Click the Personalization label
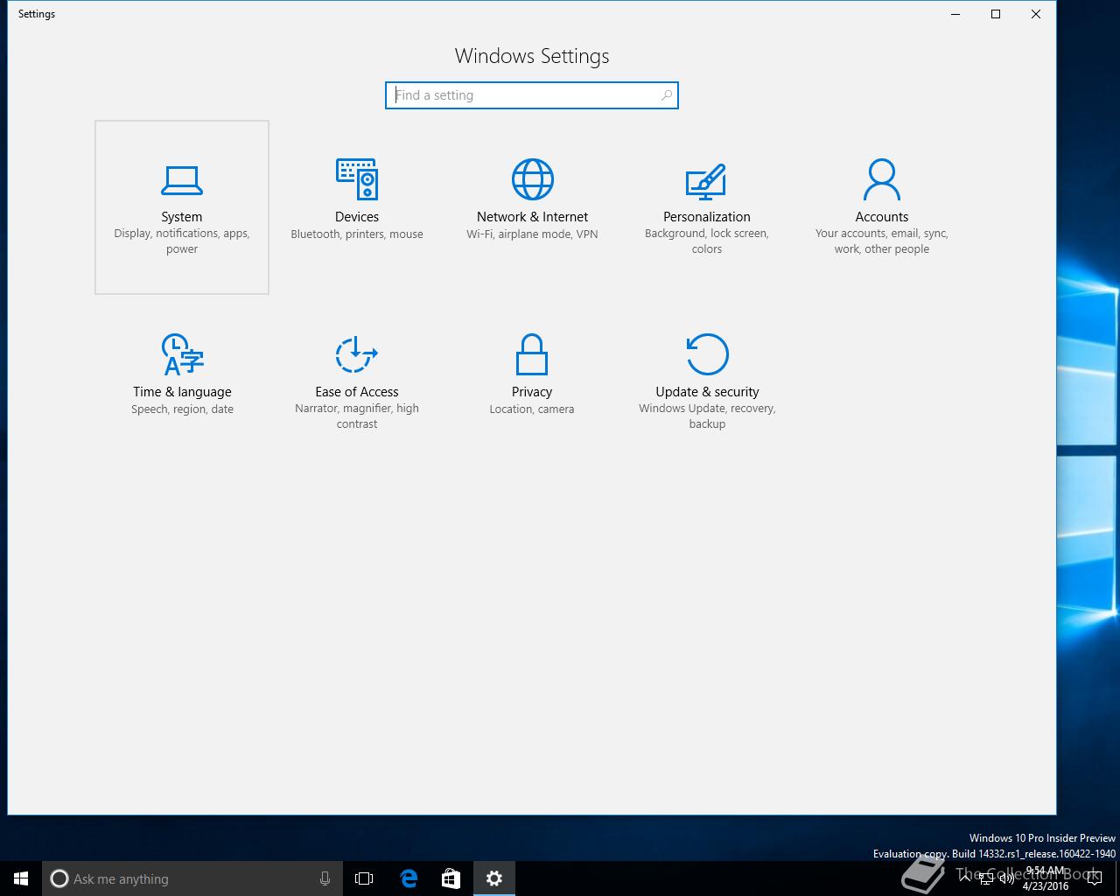 707,217
